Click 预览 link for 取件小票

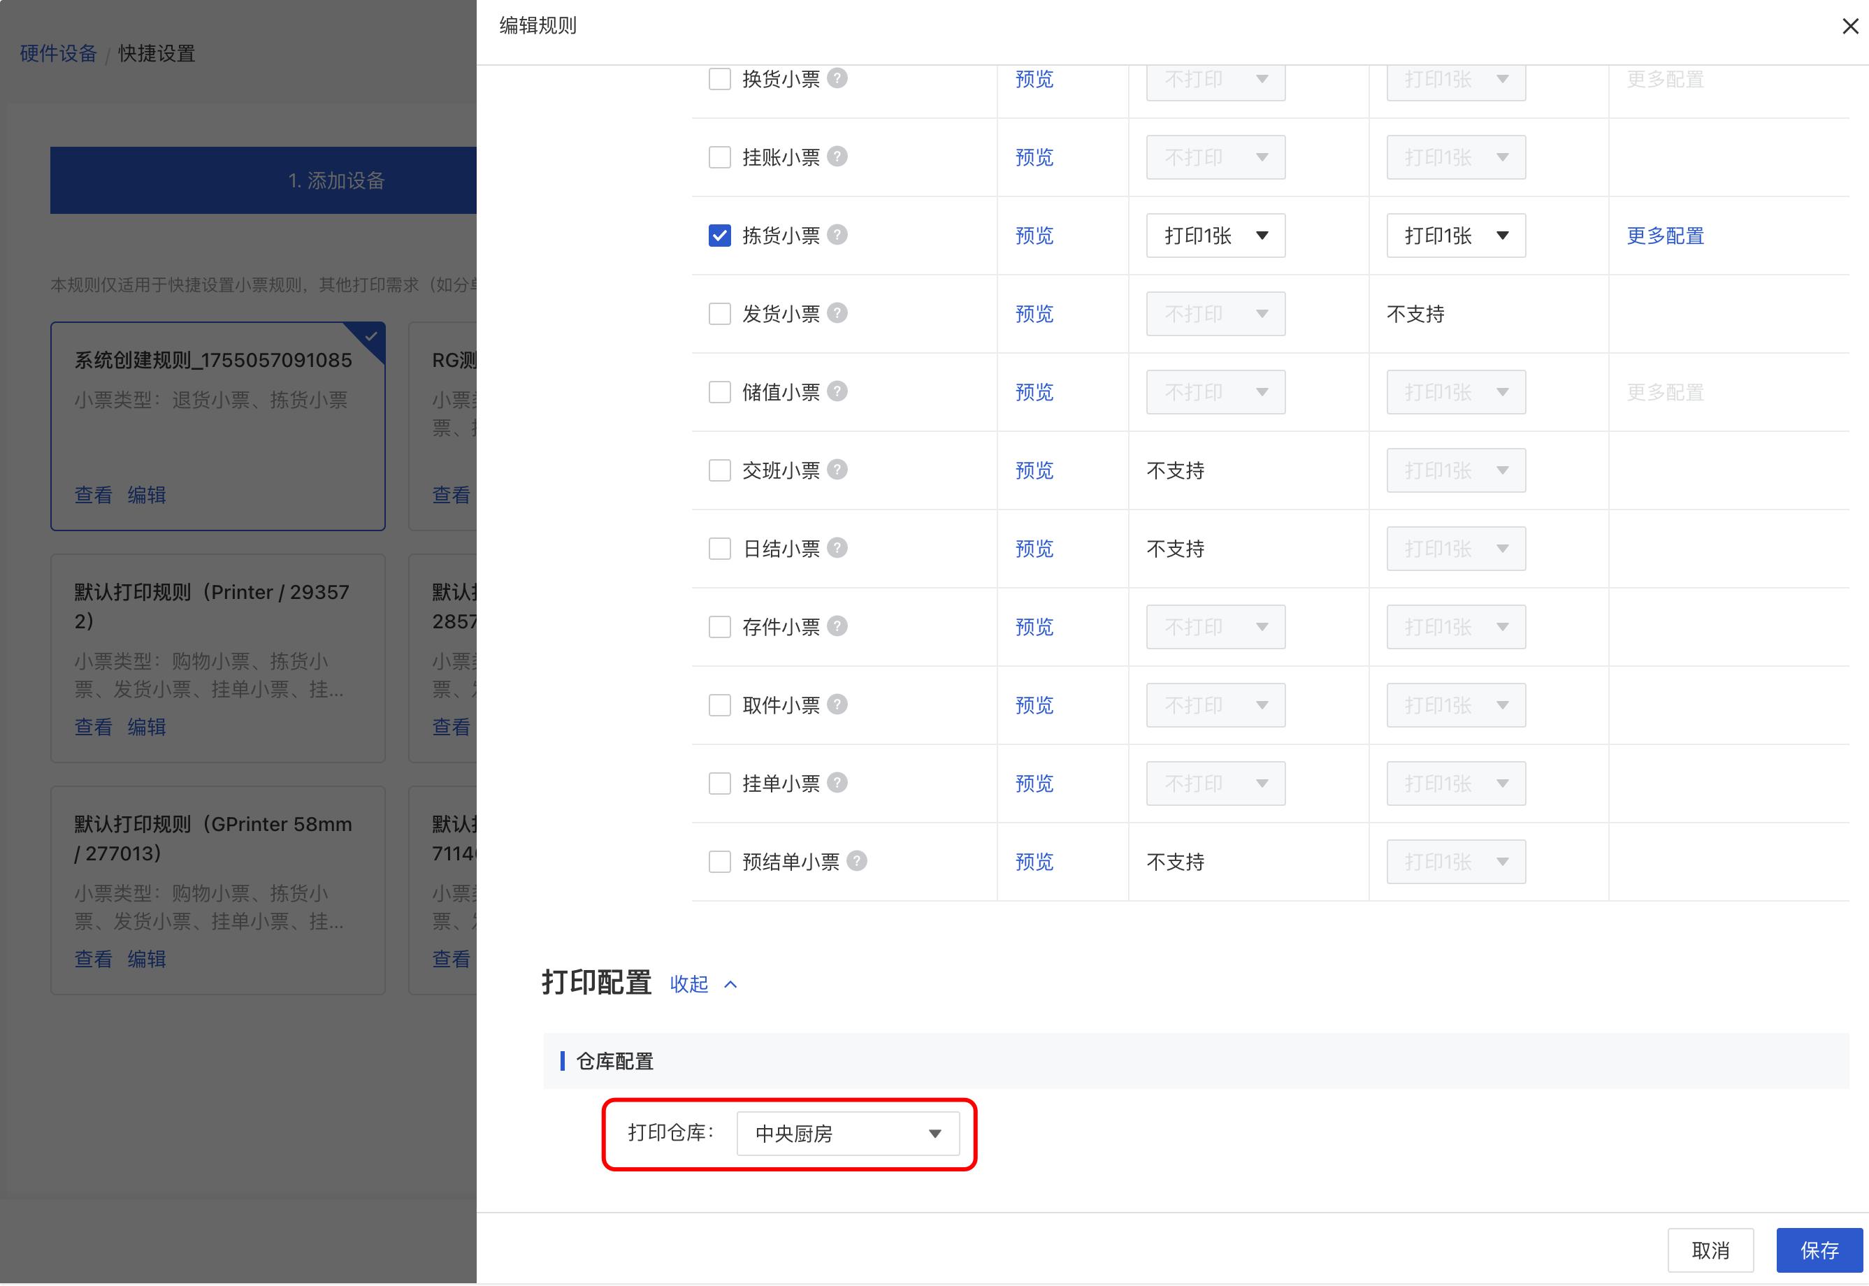tap(1034, 705)
